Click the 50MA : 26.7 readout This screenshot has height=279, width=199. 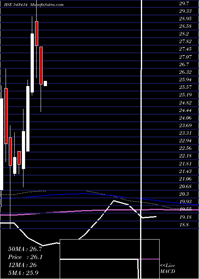tap(25, 249)
